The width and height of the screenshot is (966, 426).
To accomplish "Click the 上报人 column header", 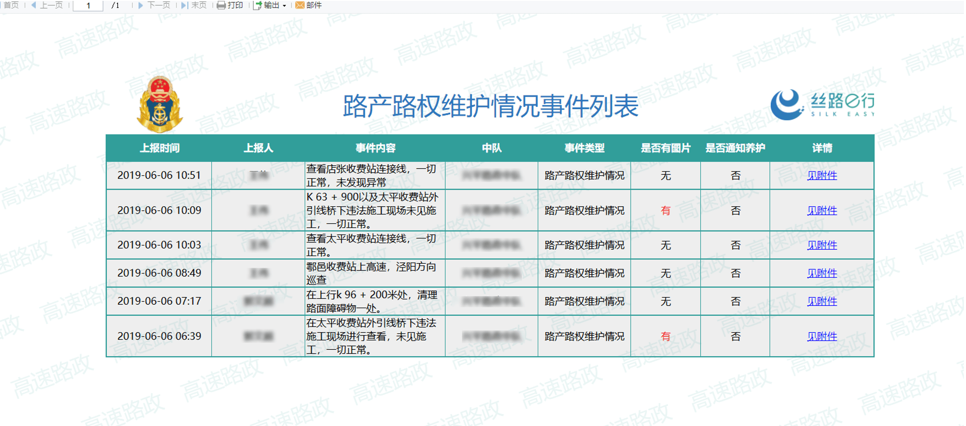I will (258, 148).
